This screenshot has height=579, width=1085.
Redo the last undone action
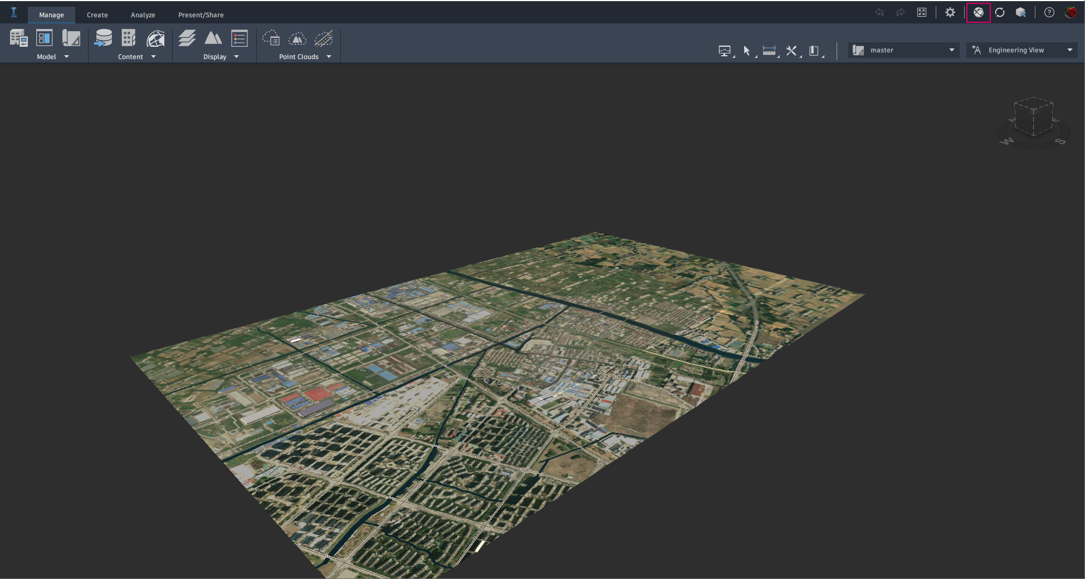pyautogui.click(x=900, y=12)
